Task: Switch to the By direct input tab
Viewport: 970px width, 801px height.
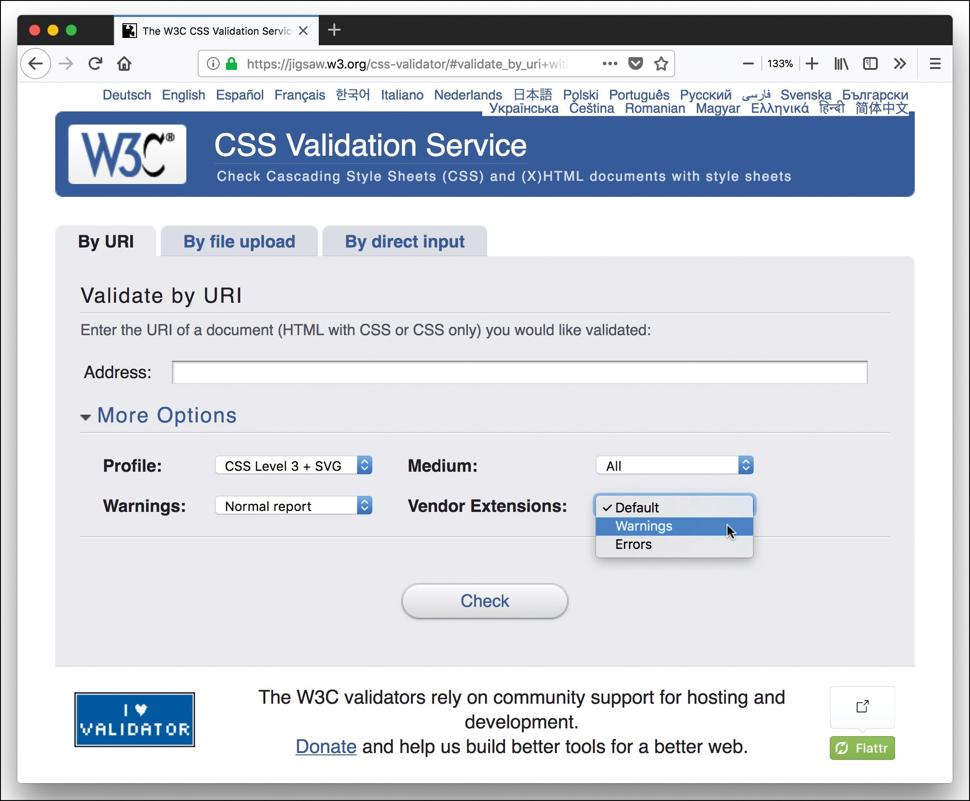Action: [x=405, y=241]
